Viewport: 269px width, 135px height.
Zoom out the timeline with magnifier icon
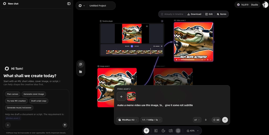pyautogui.click(x=154, y=46)
